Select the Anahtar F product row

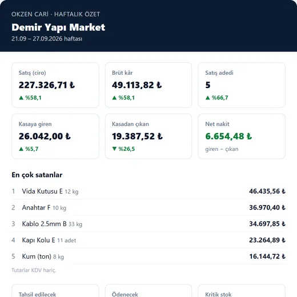[x=148, y=207]
